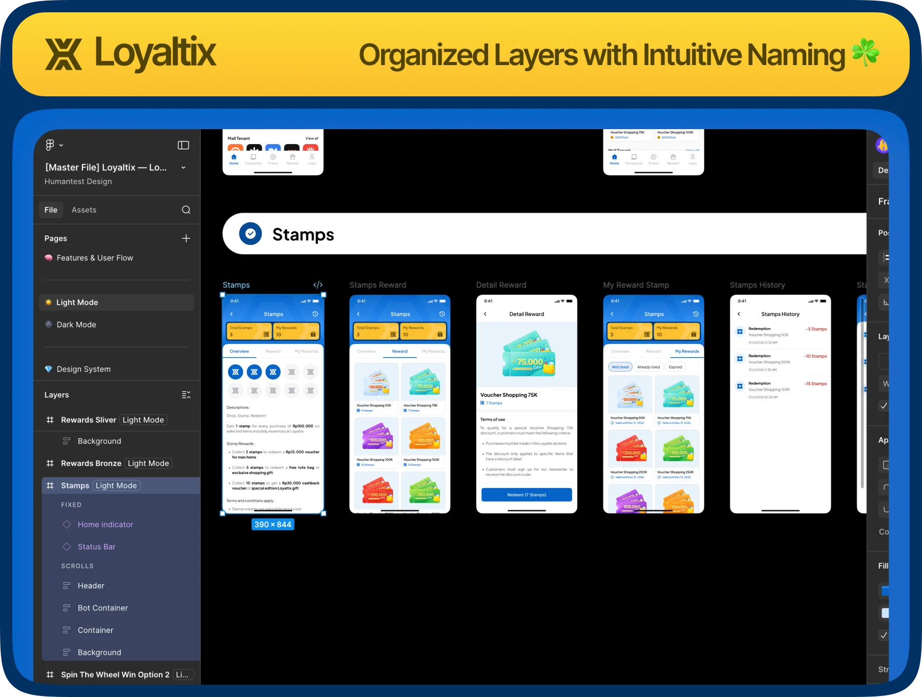Click the minimize UI sidebar panel icon
This screenshot has height=697, width=922.
pyautogui.click(x=183, y=145)
